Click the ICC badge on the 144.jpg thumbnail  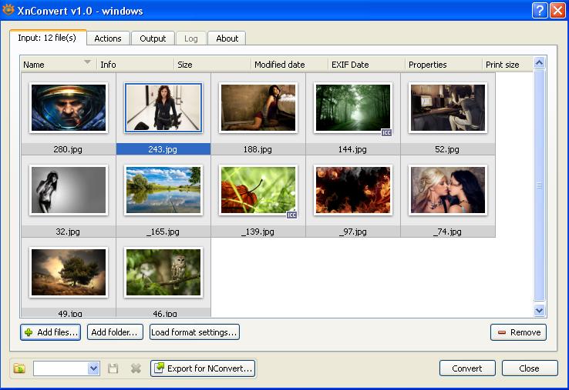pos(387,132)
